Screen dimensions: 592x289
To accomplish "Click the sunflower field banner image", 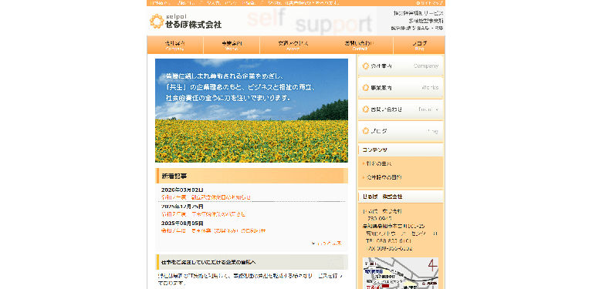I will [x=252, y=110].
